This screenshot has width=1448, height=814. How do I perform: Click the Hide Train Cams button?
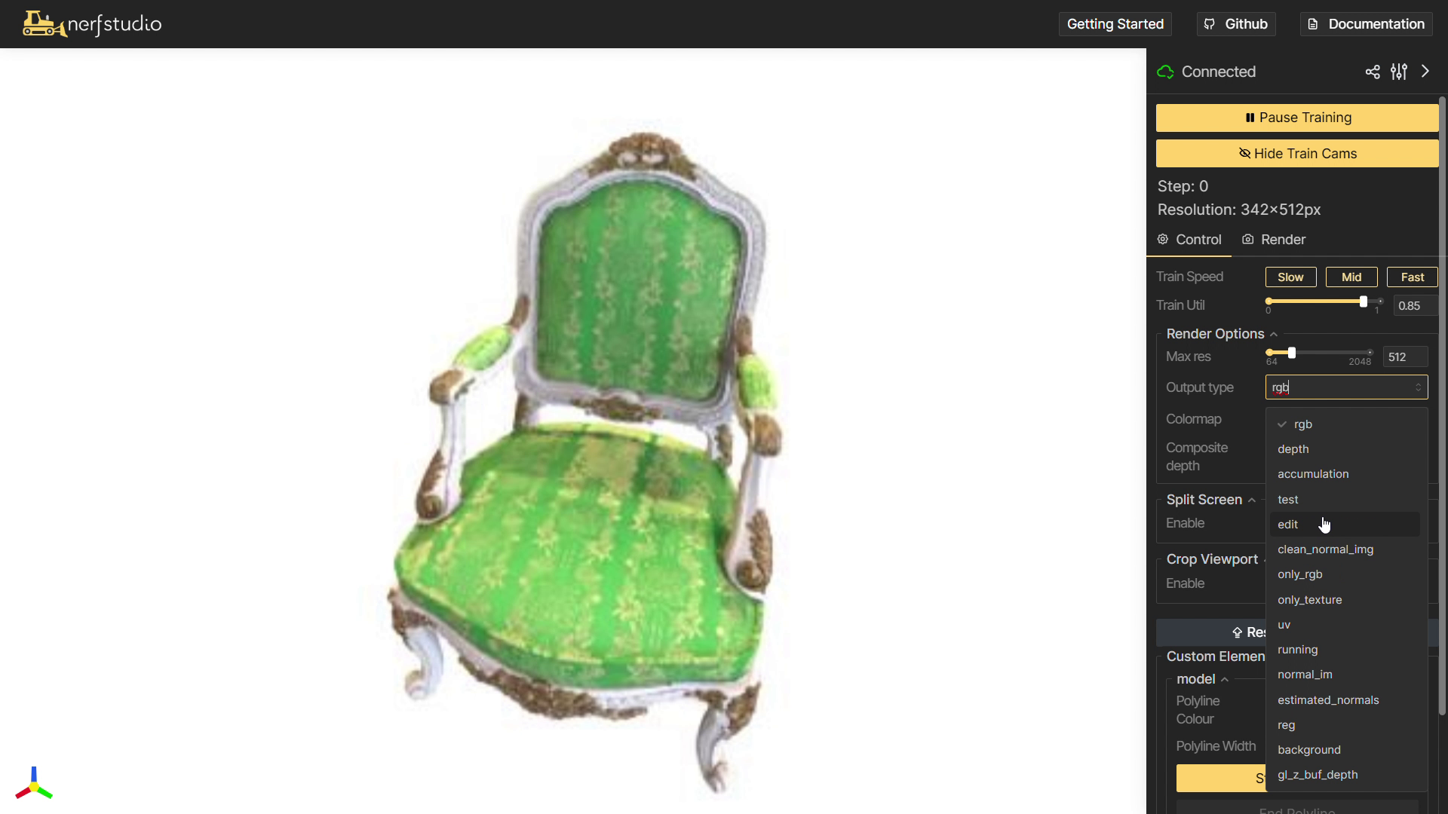click(1298, 153)
